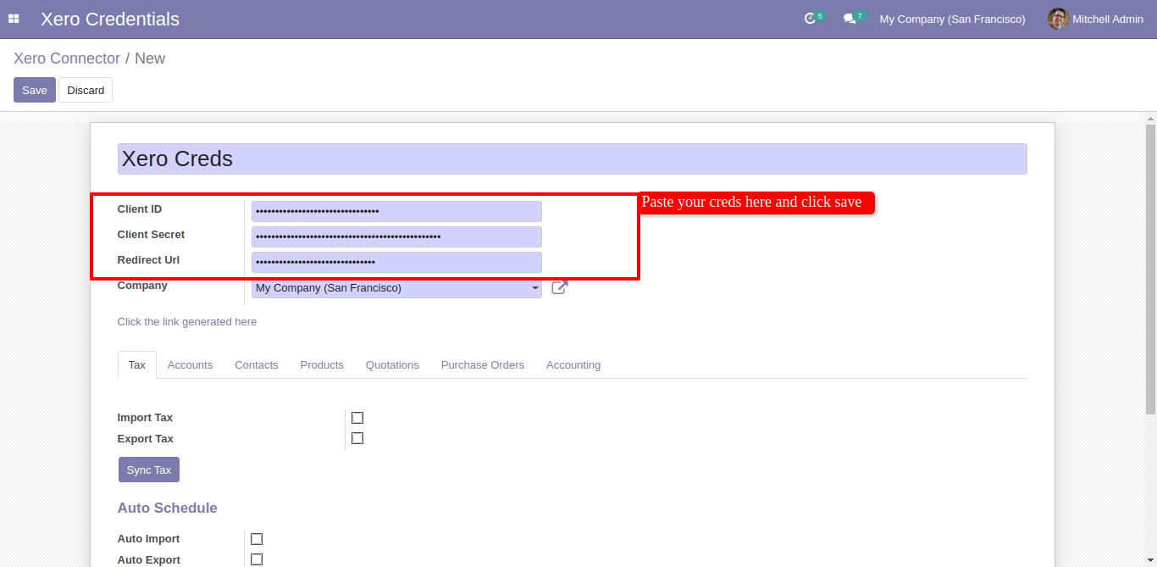This screenshot has width=1157, height=567.
Task: Open the Contacts tab
Action: [x=257, y=364]
